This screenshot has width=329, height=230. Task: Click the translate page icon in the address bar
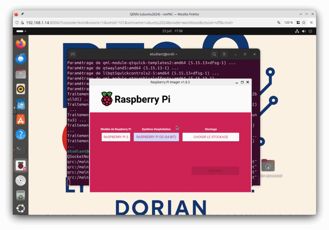tap(279, 22)
